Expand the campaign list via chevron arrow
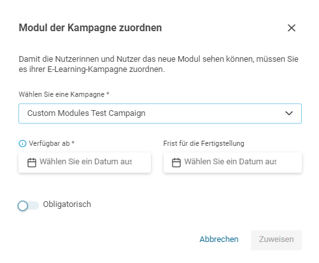 click(x=289, y=113)
